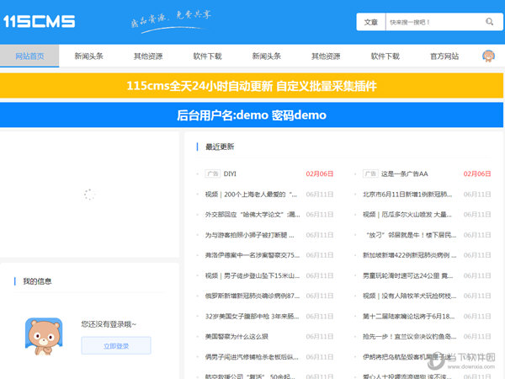Click the yellow 115cms全天24小时自动更新 banner
This screenshot has width=505, height=379.
click(x=252, y=86)
